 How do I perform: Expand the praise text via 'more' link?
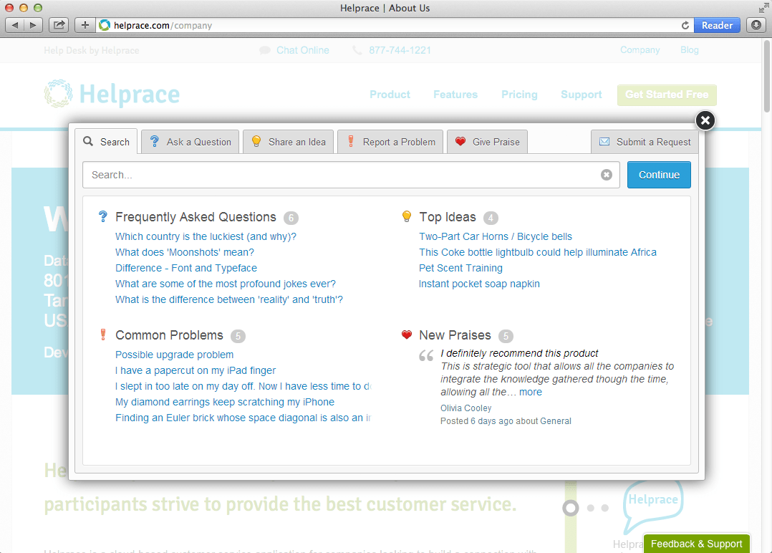click(x=531, y=392)
